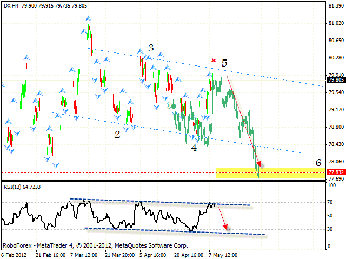This screenshot has width=346, height=259.
Task: Click the 5 Apr 16:00 date label
Action: pos(152,255)
